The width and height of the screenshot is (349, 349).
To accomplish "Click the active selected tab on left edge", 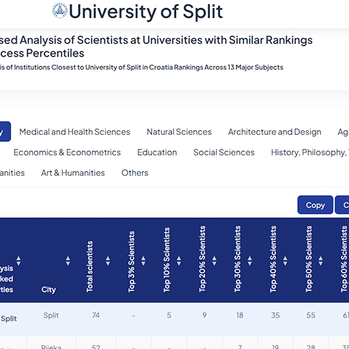I will coord(5,132).
